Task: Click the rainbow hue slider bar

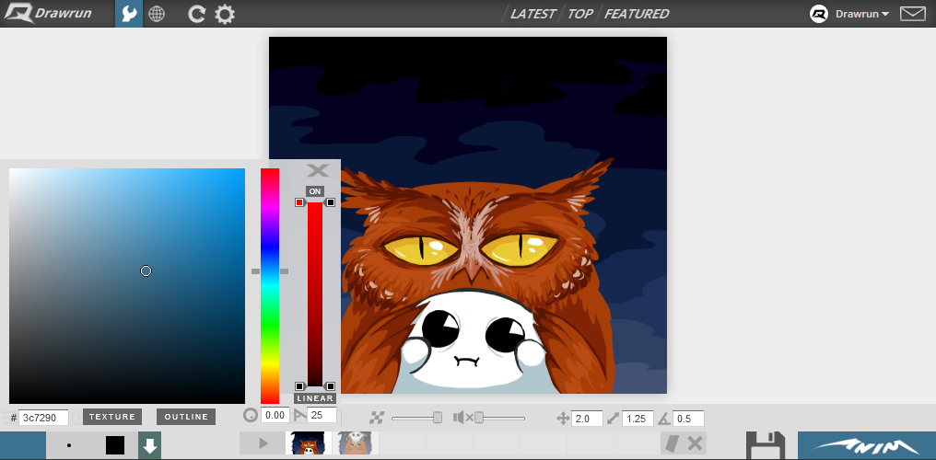Action: pos(270,286)
